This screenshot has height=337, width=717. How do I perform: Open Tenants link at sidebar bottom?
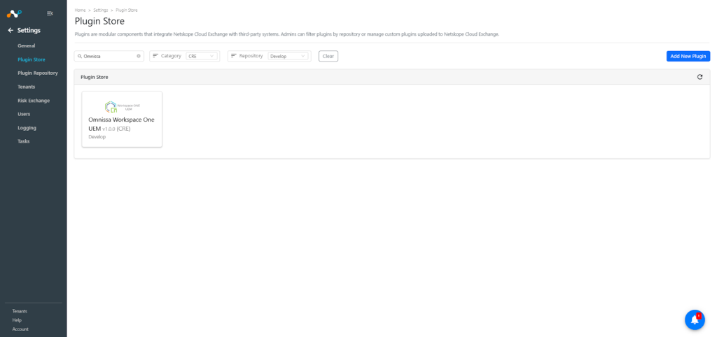20,311
